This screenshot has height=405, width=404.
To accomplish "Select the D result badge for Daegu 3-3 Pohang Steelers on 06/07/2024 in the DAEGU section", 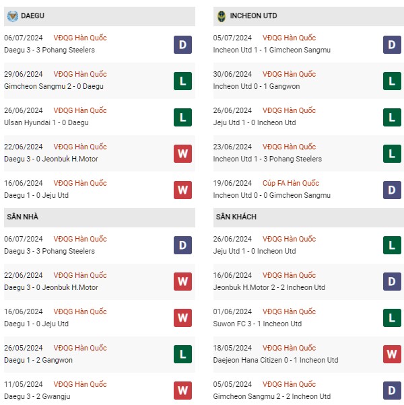I will (182, 44).
